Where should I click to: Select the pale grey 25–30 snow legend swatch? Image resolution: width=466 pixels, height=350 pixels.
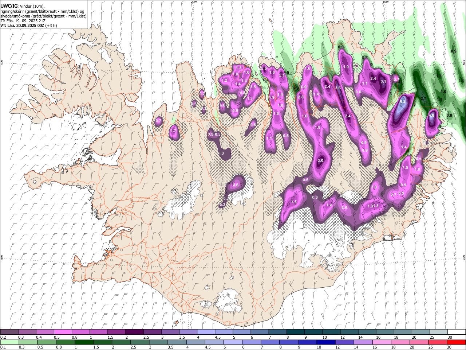[439, 332]
